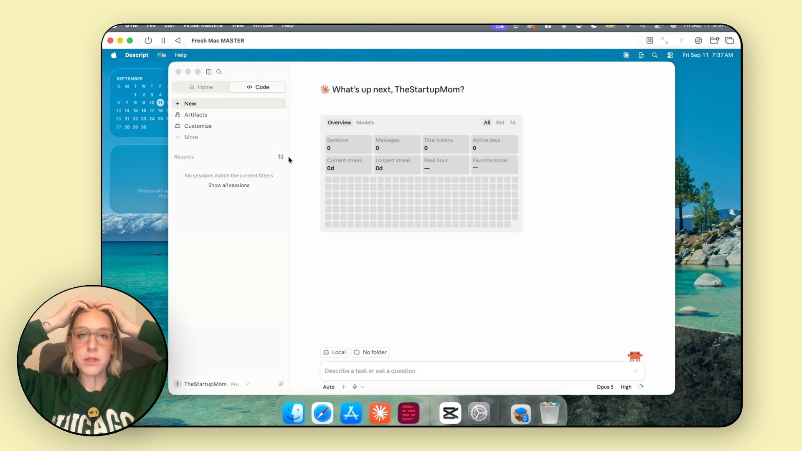Click Show all sessions link
802x451 pixels.
229,185
